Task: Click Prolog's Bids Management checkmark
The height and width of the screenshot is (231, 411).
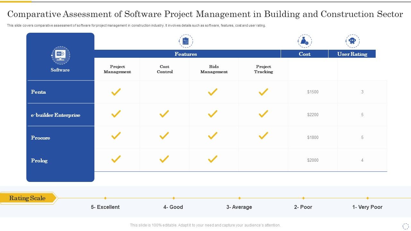Action: (213, 159)
